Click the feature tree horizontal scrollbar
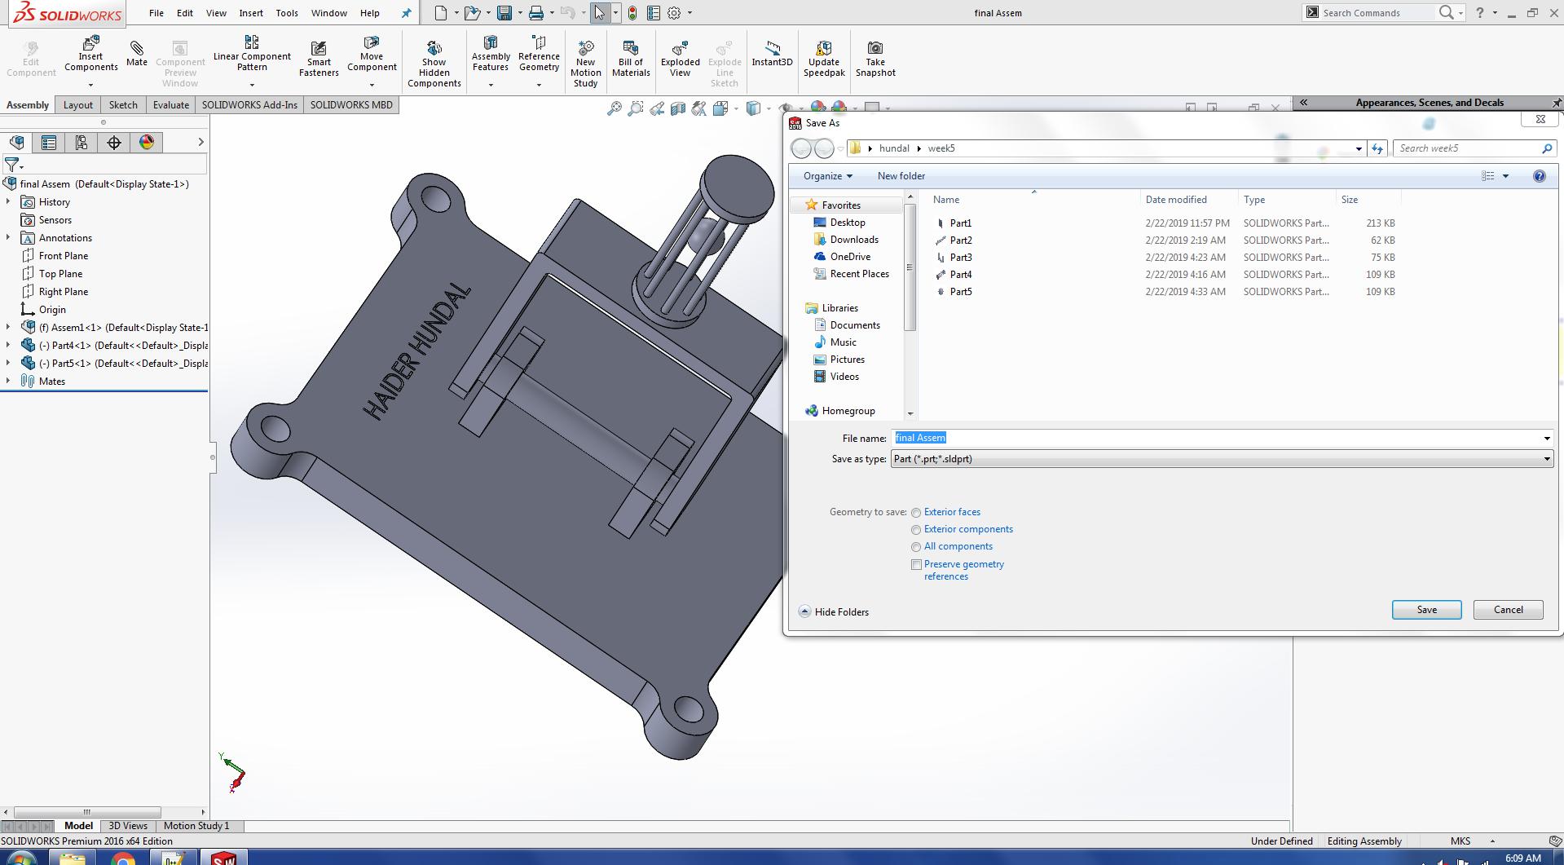The image size is (1564, 865). [x=87, y=812]
